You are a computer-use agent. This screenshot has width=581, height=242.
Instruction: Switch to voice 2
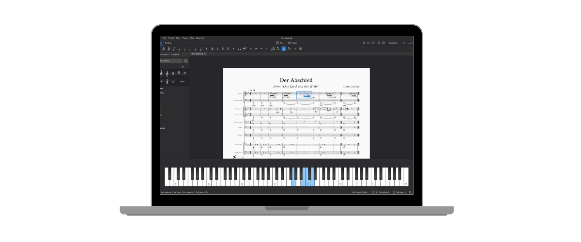[x=289, y=48]
